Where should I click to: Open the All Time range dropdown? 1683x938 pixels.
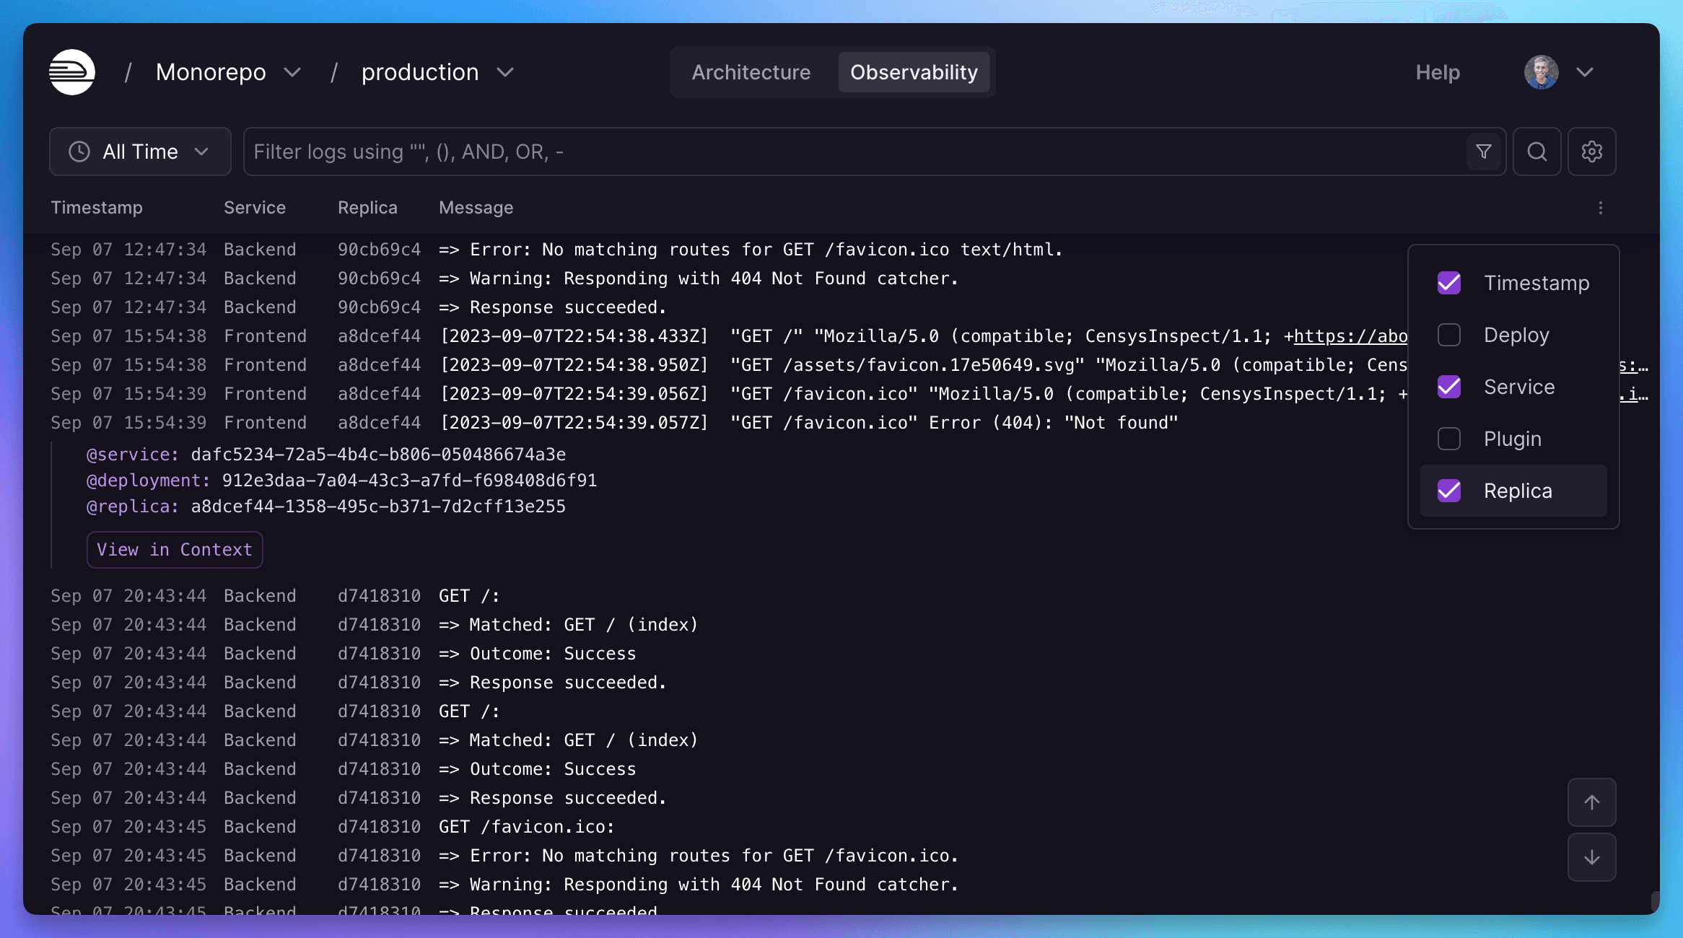(x=140, y=152)
